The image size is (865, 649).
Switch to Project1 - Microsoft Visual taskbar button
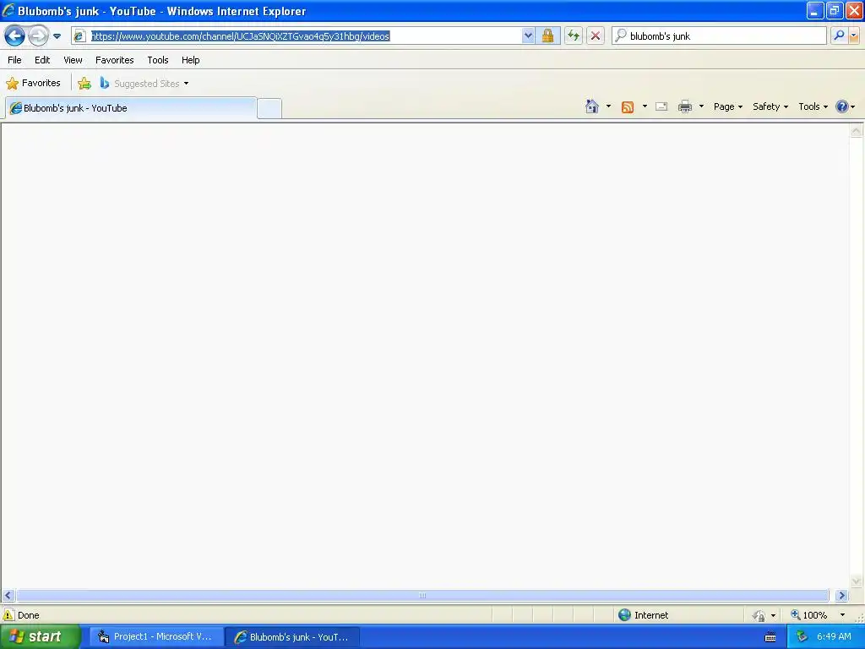click(x=156, y=637)
